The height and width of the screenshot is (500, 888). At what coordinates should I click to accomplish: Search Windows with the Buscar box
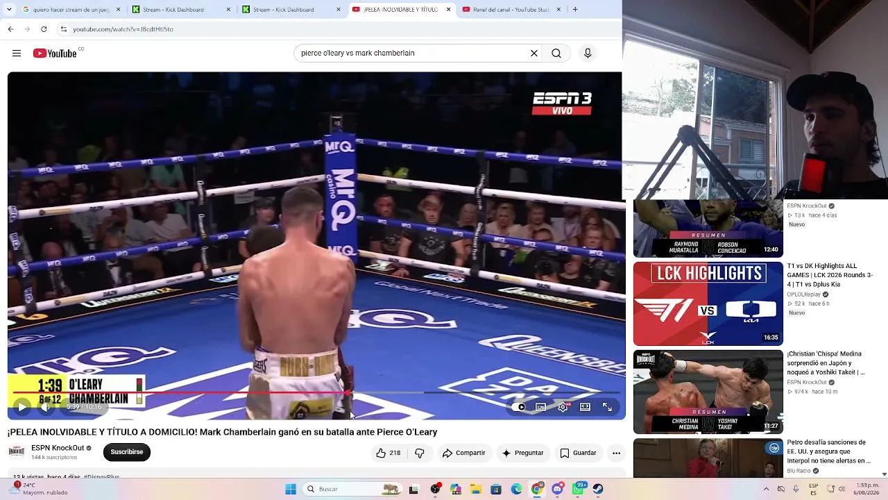point(352,489)
